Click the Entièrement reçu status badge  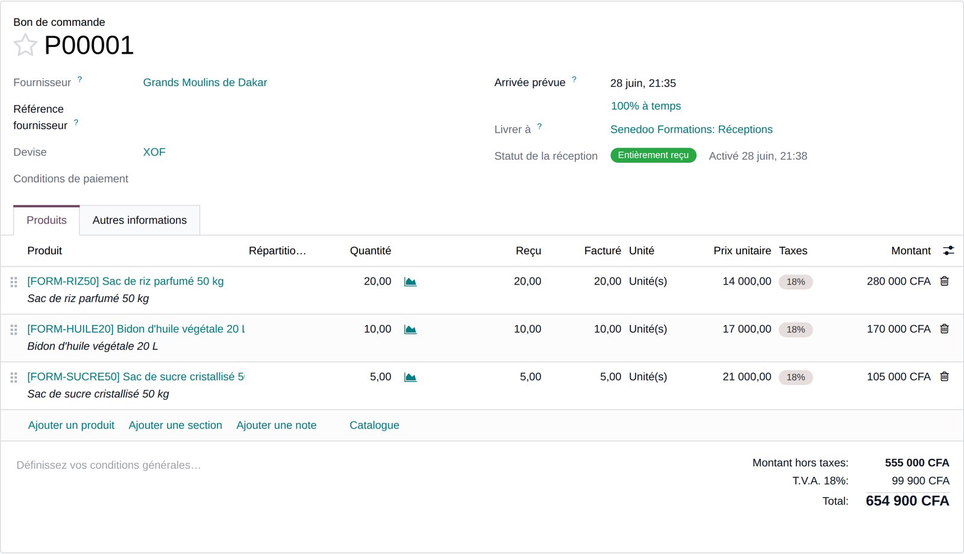point(653,156)
